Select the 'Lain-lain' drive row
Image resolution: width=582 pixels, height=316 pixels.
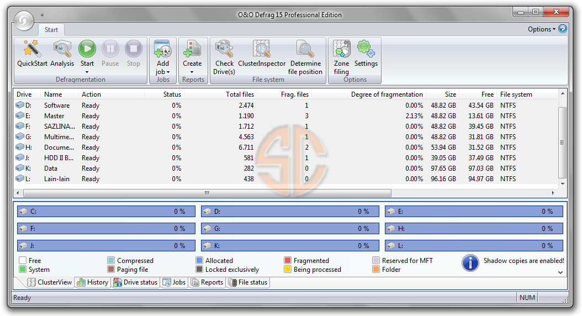click(x=286, y=178)
